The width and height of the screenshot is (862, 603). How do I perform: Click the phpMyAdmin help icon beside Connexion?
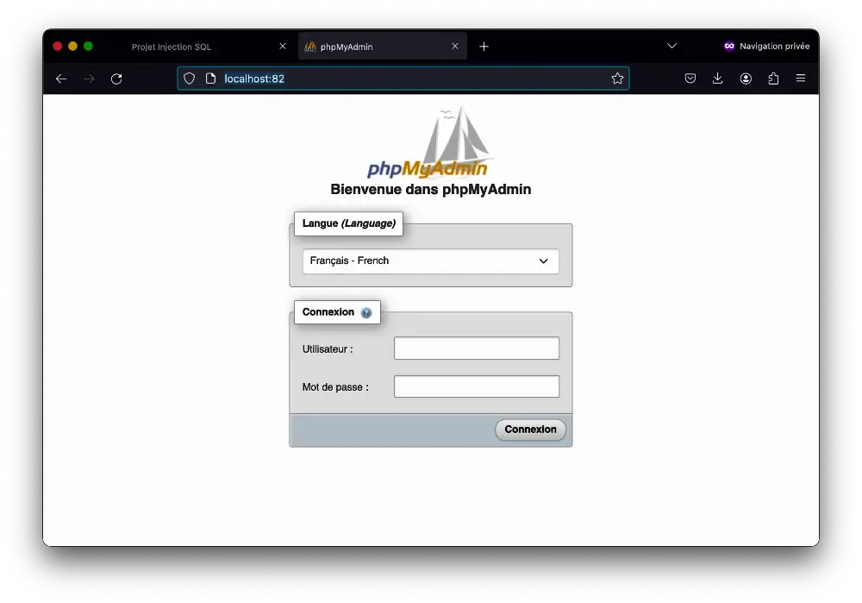point(366,312)
